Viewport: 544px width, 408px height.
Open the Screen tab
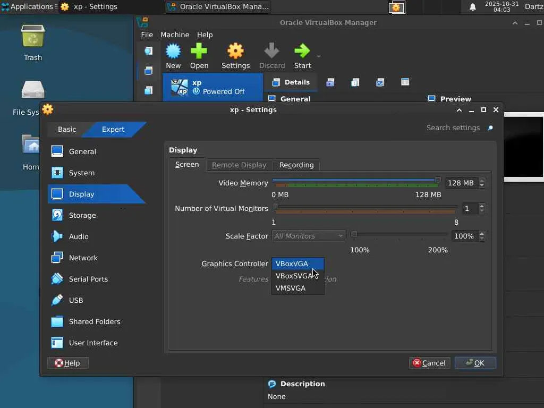tap(187, 165)
